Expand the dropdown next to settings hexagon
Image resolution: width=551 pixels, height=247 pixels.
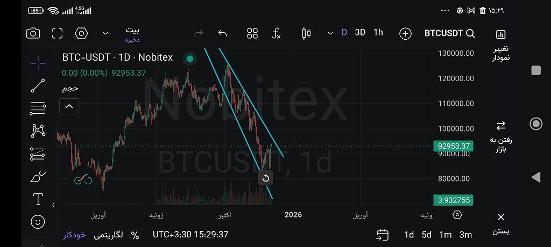point(105,33)
